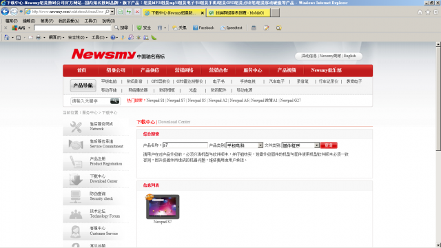Click the AVG toolbar logo

click(19, 28)
